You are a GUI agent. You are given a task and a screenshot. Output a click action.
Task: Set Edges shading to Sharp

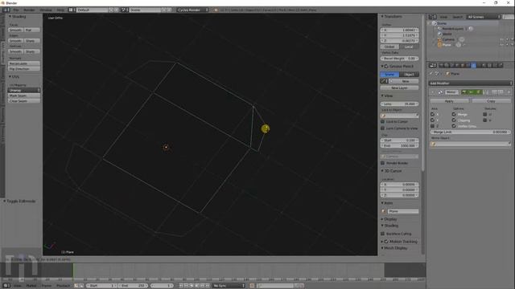tap(31, 41)
